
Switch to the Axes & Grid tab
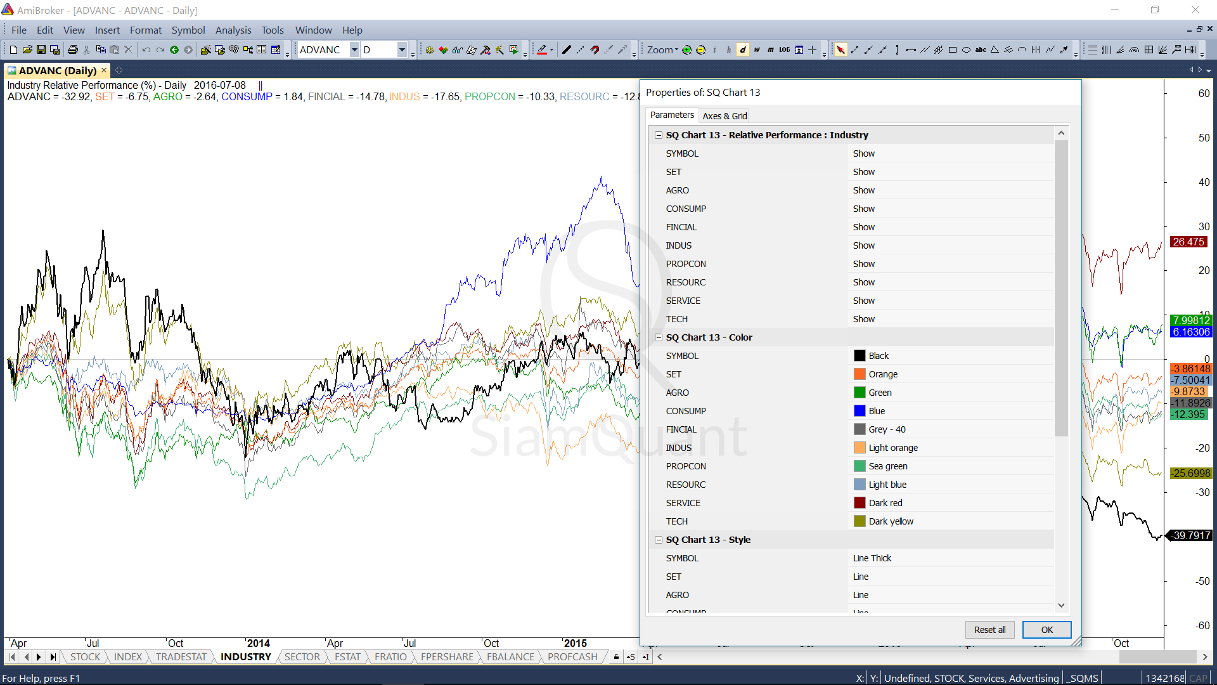[x=724, y=115]
